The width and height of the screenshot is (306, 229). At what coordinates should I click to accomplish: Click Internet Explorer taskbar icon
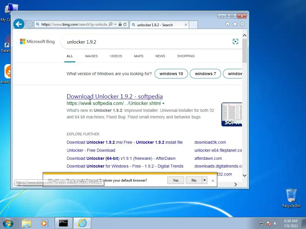pos(82,223)
